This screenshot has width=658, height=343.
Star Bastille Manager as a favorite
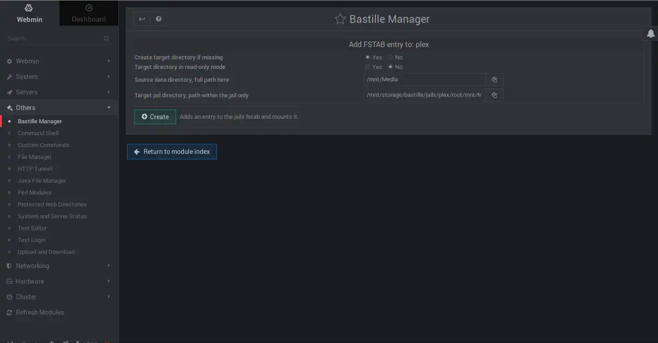(340, 19)
